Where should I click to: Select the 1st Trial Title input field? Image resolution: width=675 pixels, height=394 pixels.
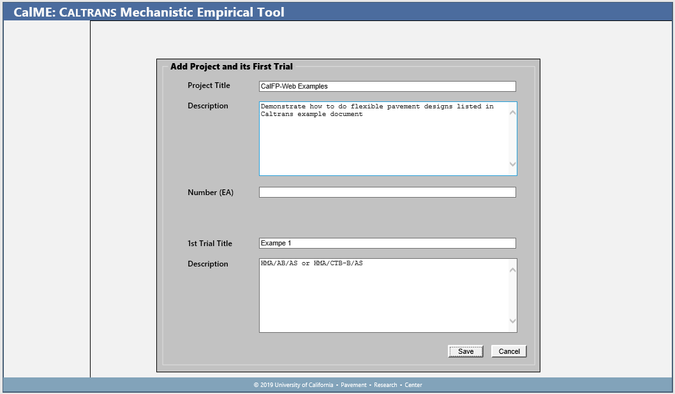pos(387,243)
